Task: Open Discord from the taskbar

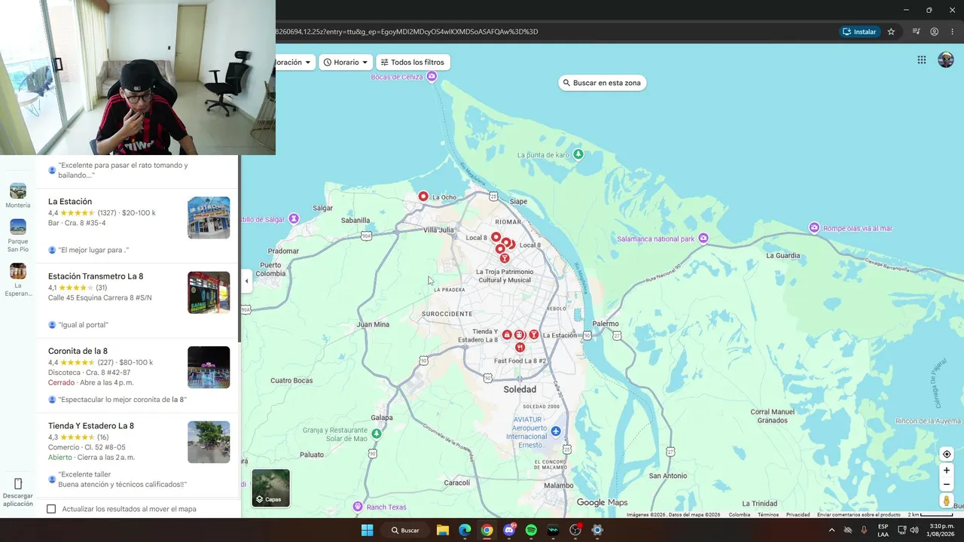Action: tap(509, 530)
